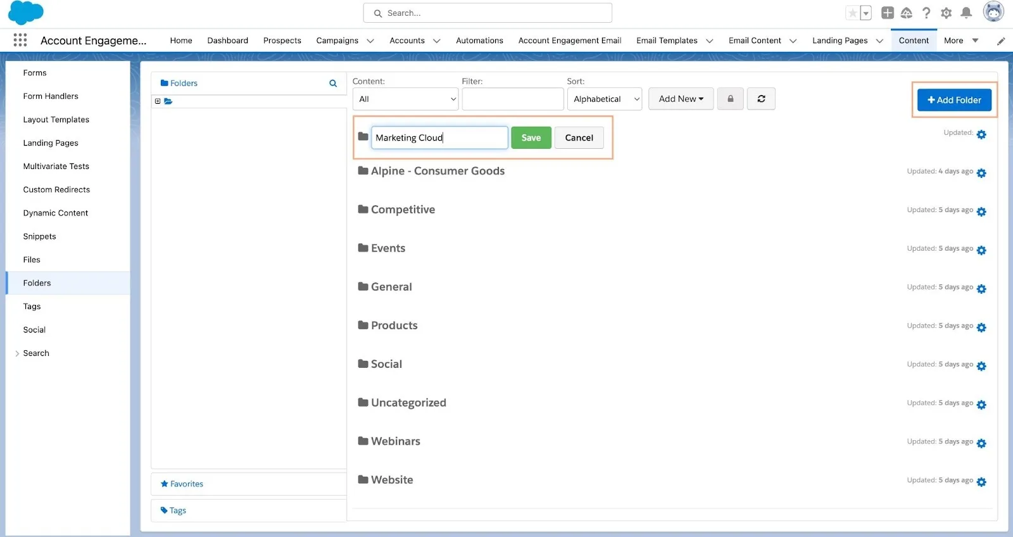Open the Automations tab
The height and width of the screenshot is (537, 1013).
pos(479,41)
